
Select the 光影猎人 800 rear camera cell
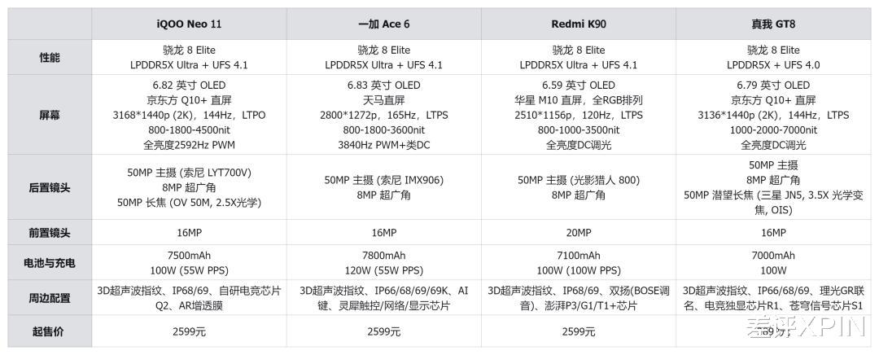[x=578, y=187]
